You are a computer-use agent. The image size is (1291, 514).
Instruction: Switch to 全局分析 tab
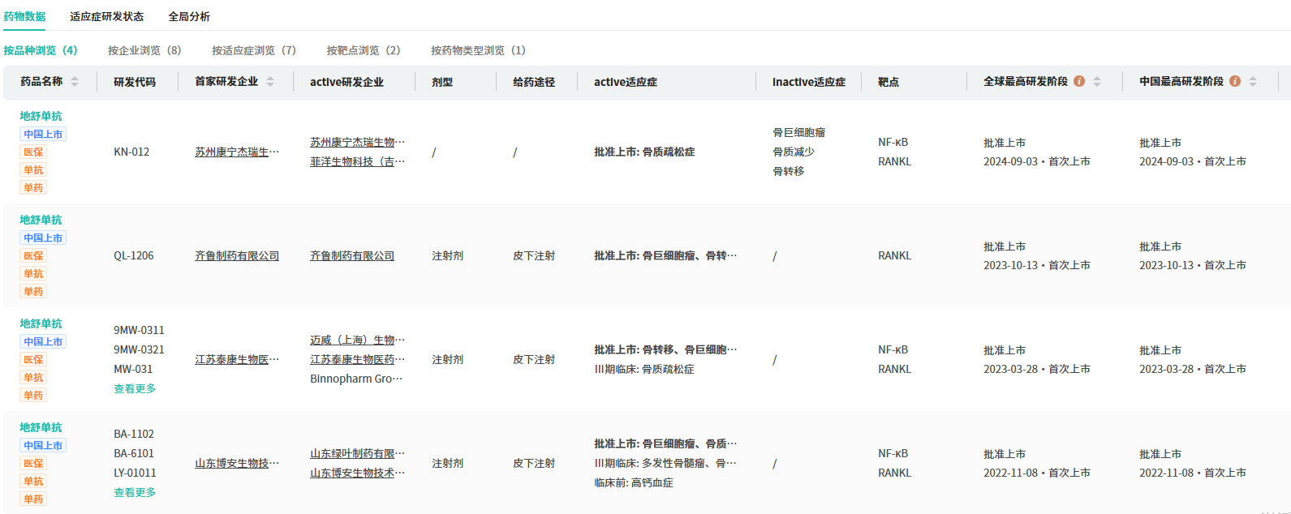click(189, 16)
